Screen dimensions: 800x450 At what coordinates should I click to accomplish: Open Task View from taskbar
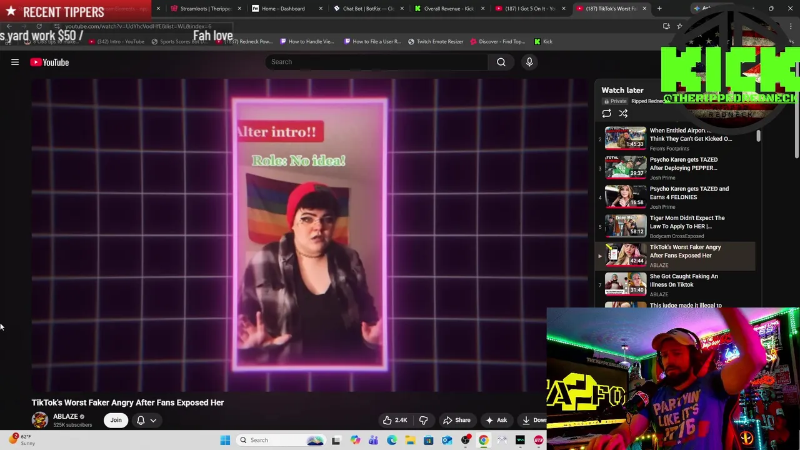336,441
